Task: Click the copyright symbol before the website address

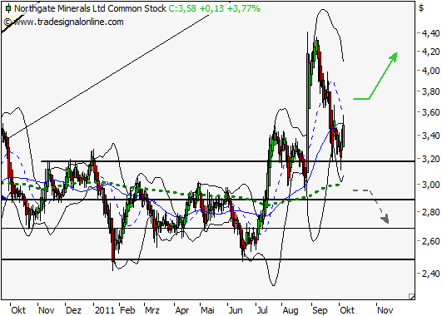Action: pos(7,22)
